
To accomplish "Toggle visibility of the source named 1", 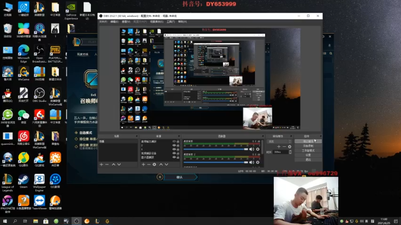I will 174,149.
